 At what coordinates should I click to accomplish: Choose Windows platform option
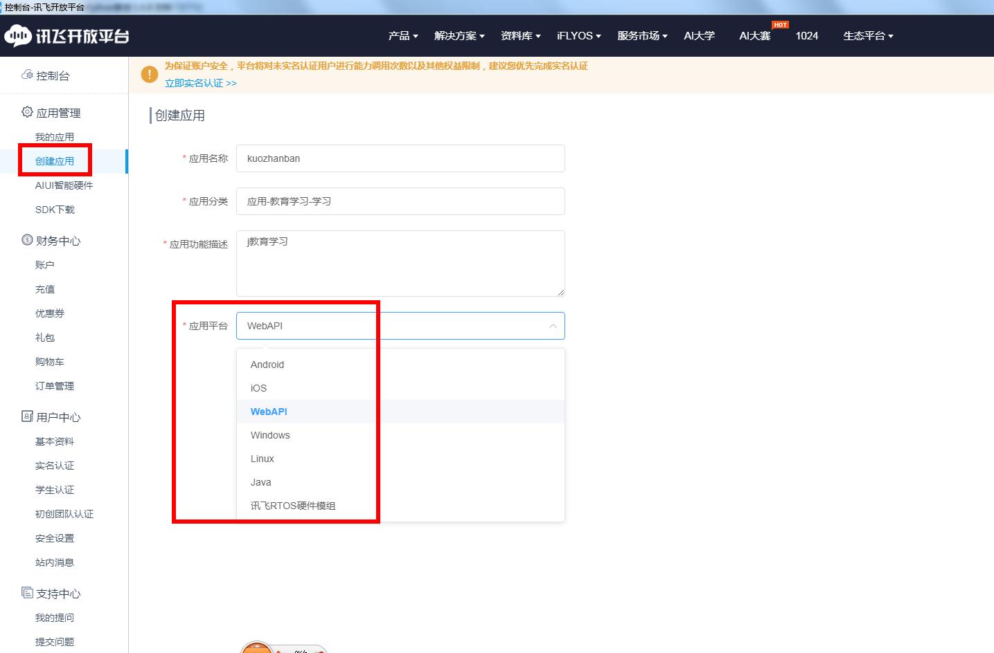[400, 435]
